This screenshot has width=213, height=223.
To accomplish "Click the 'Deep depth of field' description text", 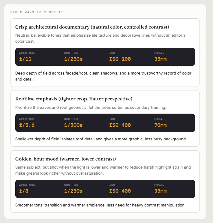I will (x=103, y=76).
